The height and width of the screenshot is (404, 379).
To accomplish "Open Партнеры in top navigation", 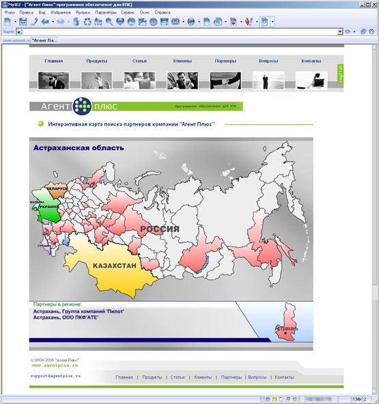I will (x=225, y=61).
